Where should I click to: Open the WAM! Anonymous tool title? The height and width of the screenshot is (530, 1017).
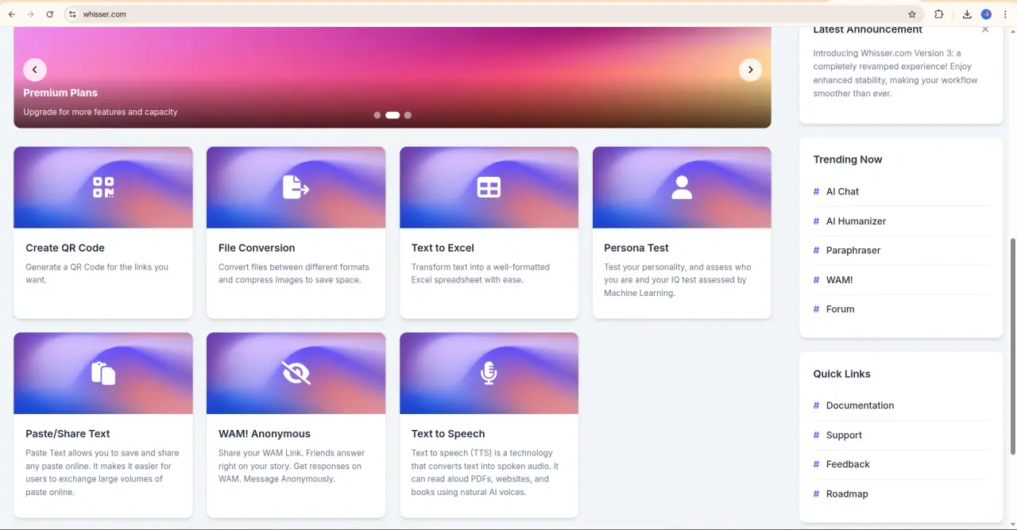[265, 433]
